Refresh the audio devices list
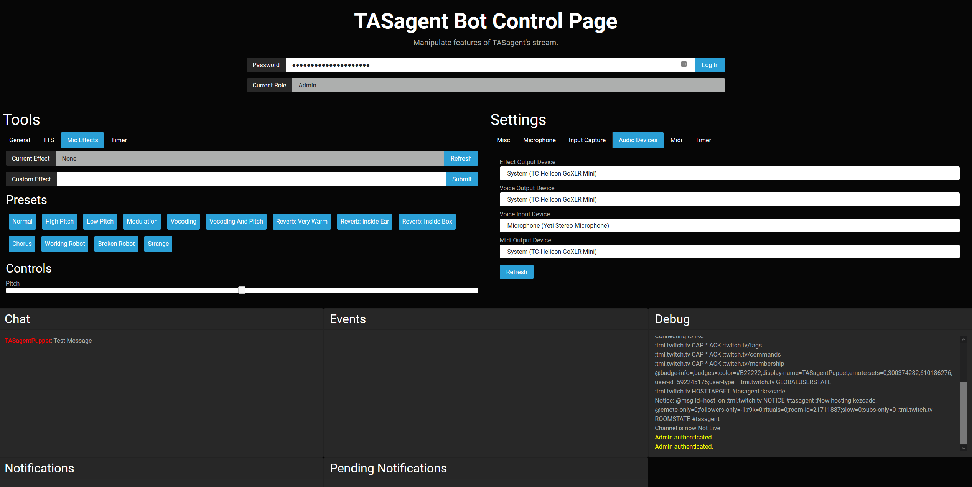The image size is (972, 487). pyautogui.click(x=516, y=272)
